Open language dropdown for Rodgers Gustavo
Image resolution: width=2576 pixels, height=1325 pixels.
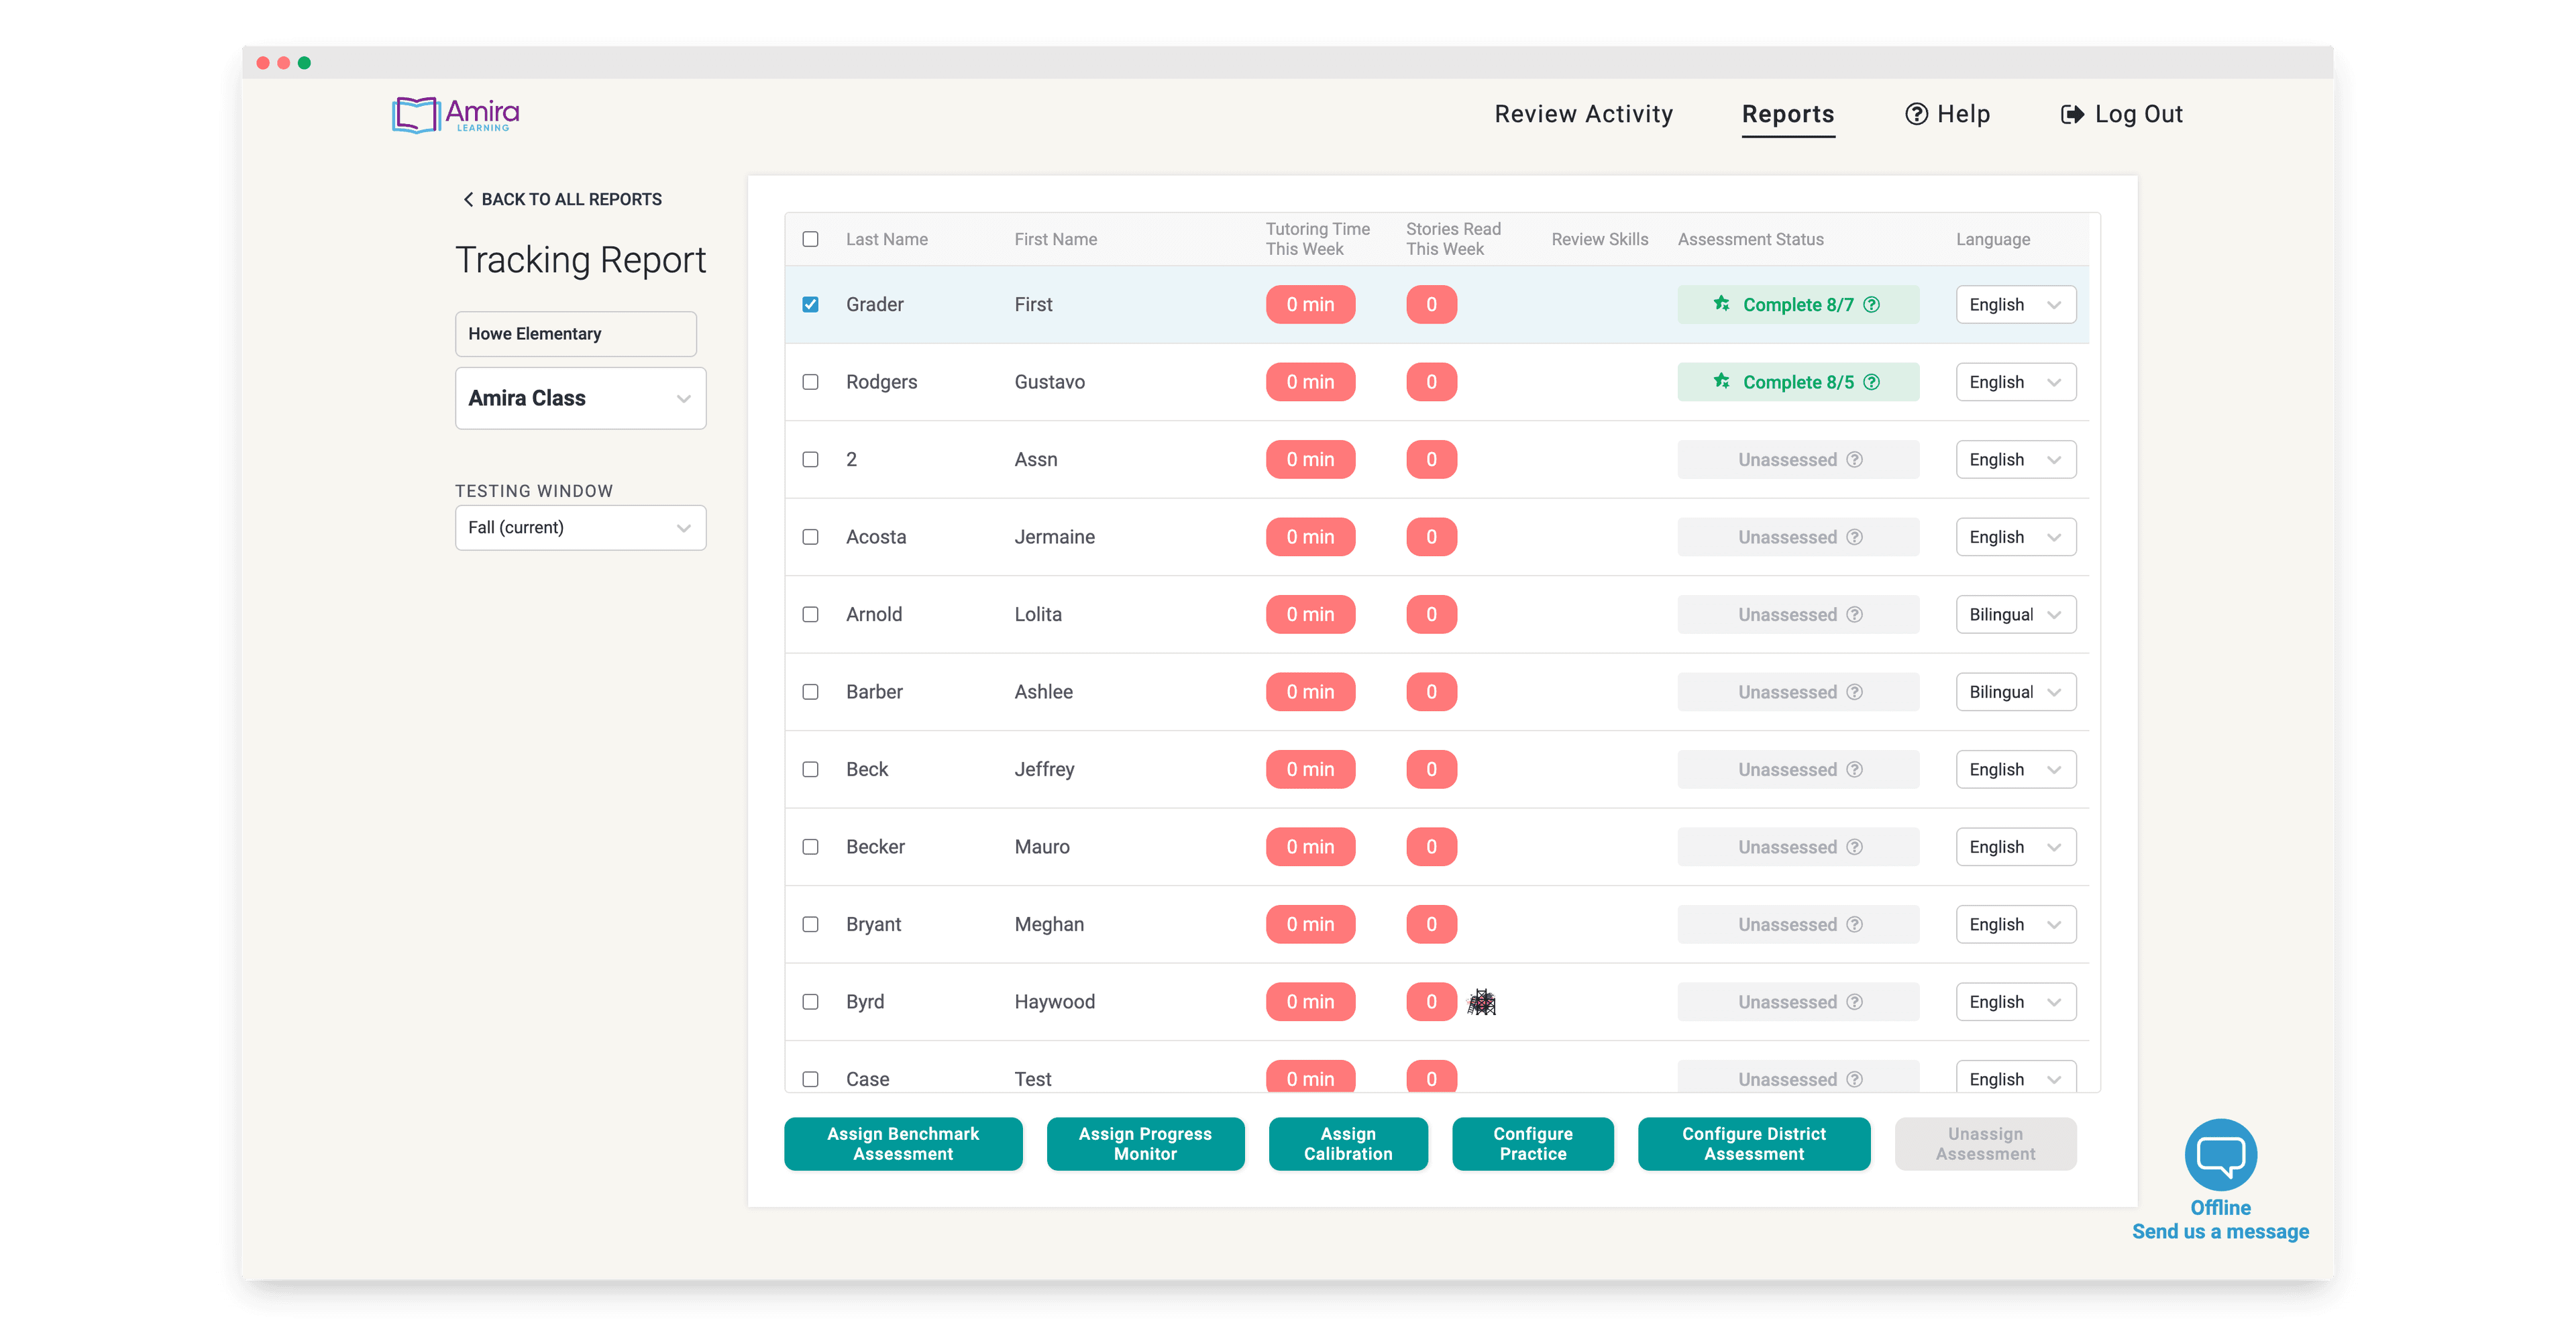(2015, 382)
